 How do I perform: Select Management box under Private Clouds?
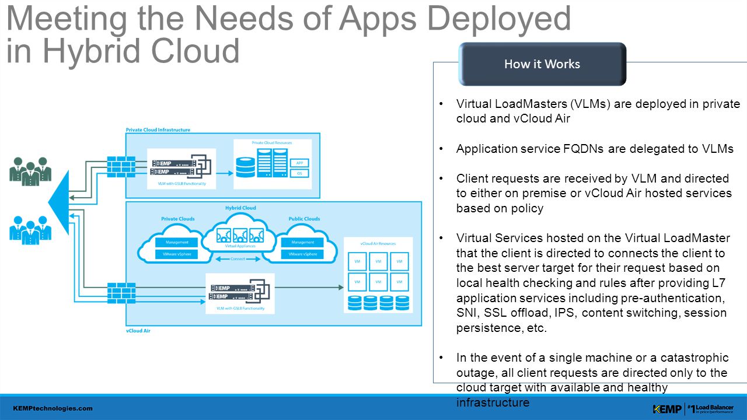pos(177,242)
